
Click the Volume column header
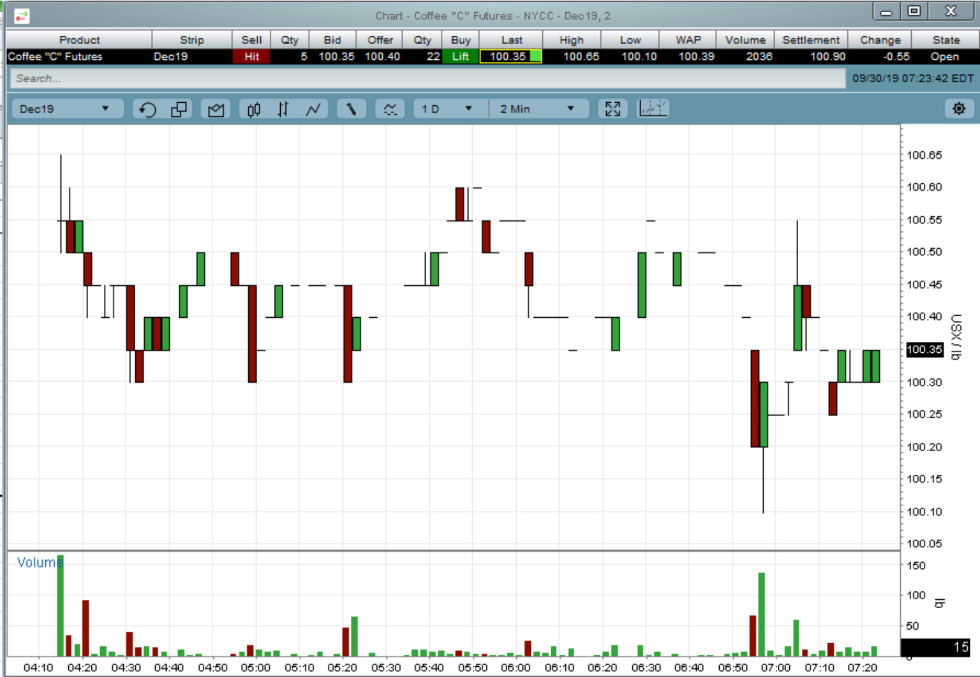[x=745, y=40]
